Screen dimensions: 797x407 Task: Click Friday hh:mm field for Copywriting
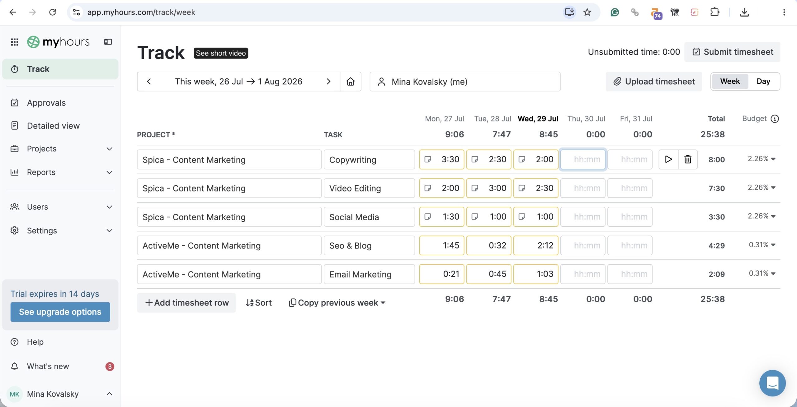click(630, 159)
